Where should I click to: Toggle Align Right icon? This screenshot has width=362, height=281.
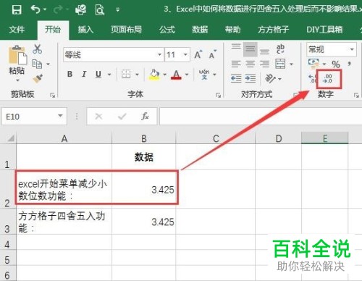coord(264,64)
